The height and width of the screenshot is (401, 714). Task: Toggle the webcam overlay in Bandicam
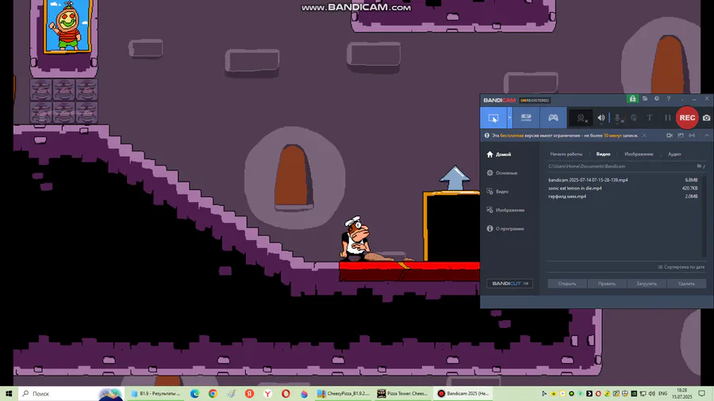point(581,118)
